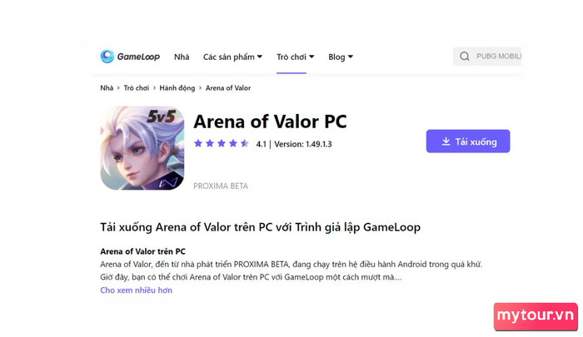583x337 pixels.
Task: Go to Trò chơi in the breadcrumb
Action: [137, 88]
